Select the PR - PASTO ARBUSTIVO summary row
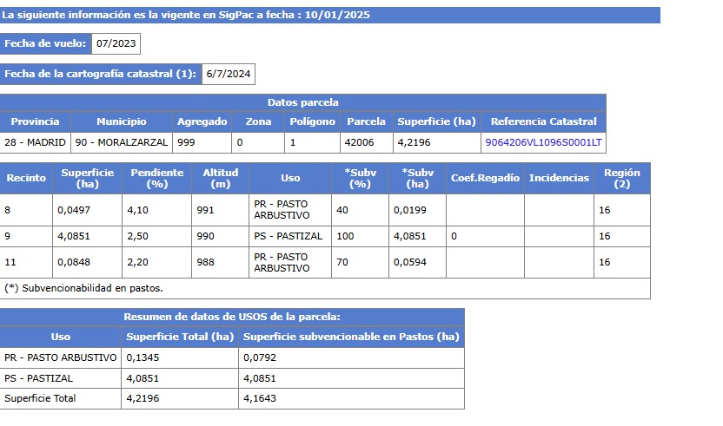723x426 pixels. (232, 357)
